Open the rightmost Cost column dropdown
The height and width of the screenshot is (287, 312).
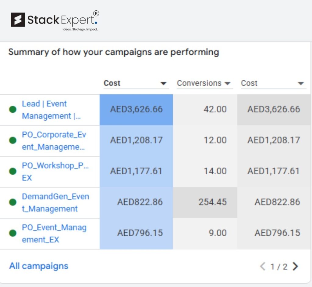[x=300, y=83]
